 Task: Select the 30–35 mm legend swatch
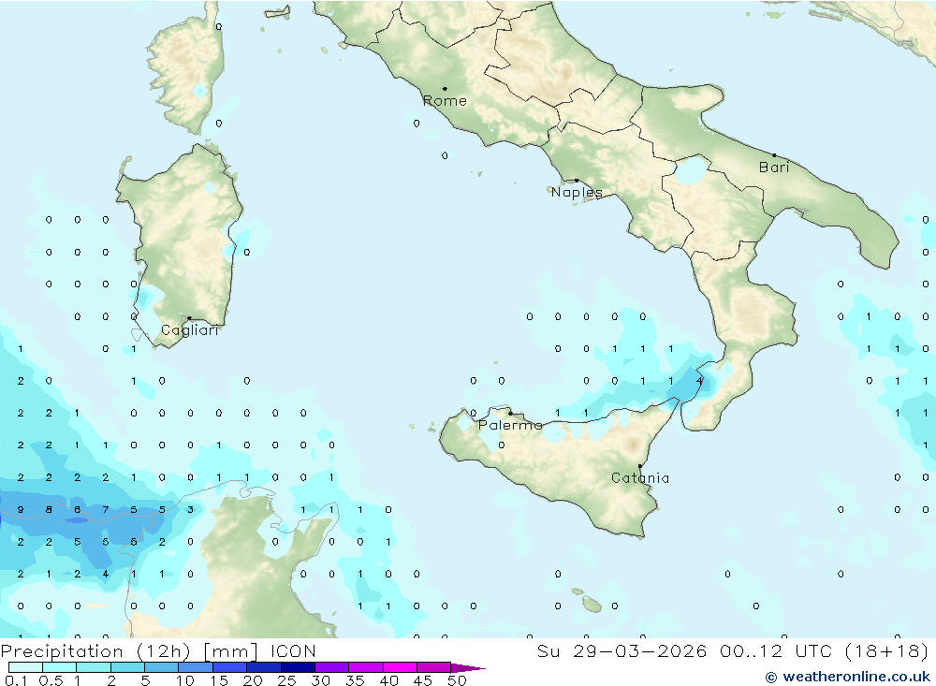(332, 667)
